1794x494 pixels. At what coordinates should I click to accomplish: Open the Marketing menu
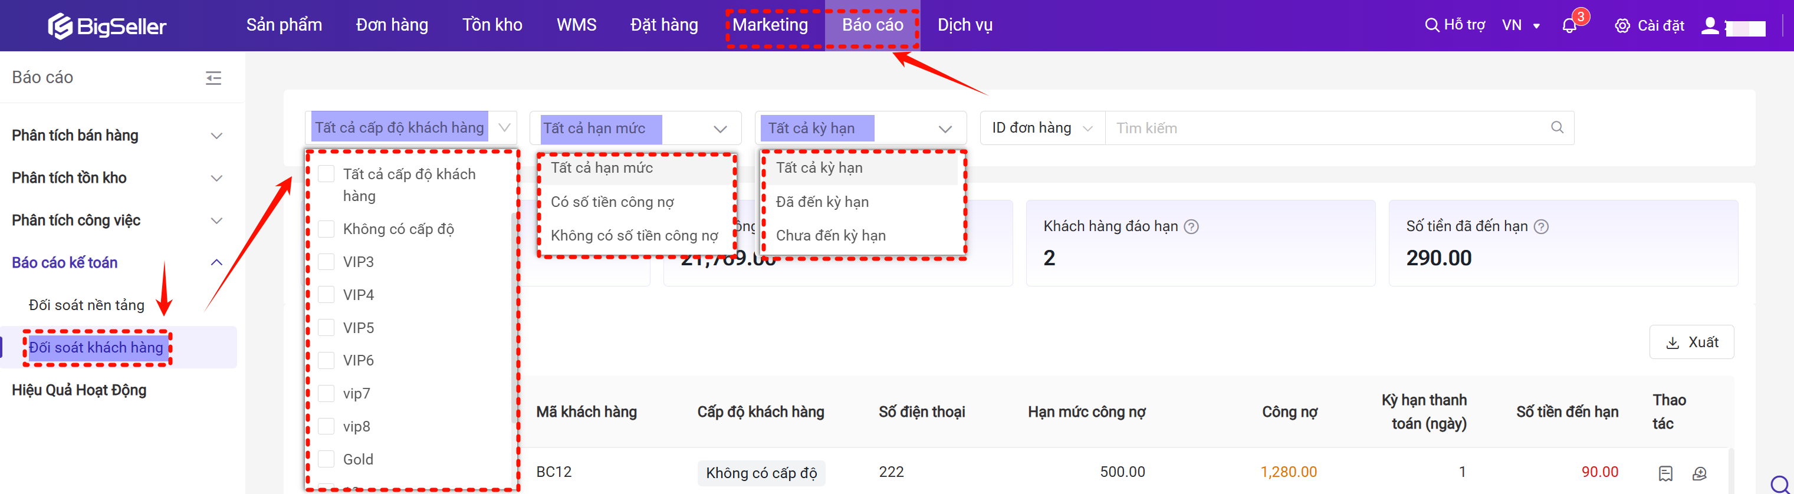pos(770,25)
